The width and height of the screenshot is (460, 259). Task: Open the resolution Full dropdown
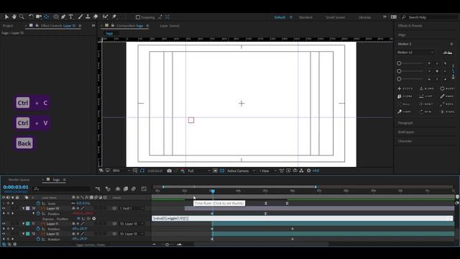198,171
